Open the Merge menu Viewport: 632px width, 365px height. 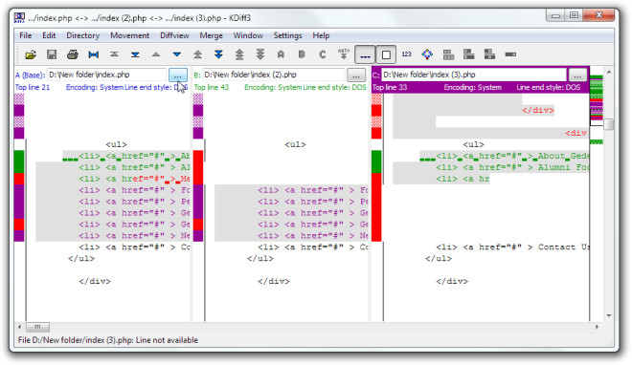pos(212,35)
